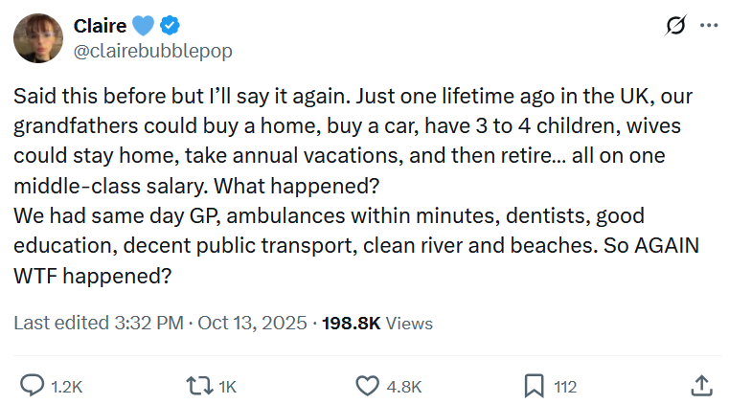The height and width of the screenshot is (404, 729).
Task: Click the 1K reposts count
Action: [x=227, y=387]
